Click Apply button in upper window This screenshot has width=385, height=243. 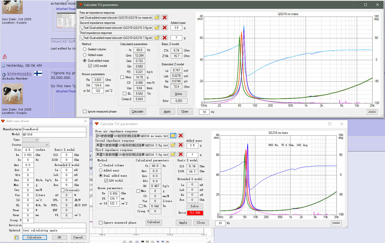pos(167,112)
